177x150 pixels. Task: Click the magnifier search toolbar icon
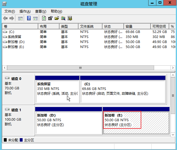point(63,18)
